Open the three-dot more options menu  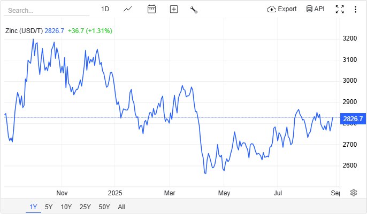[x=356, y=9]
